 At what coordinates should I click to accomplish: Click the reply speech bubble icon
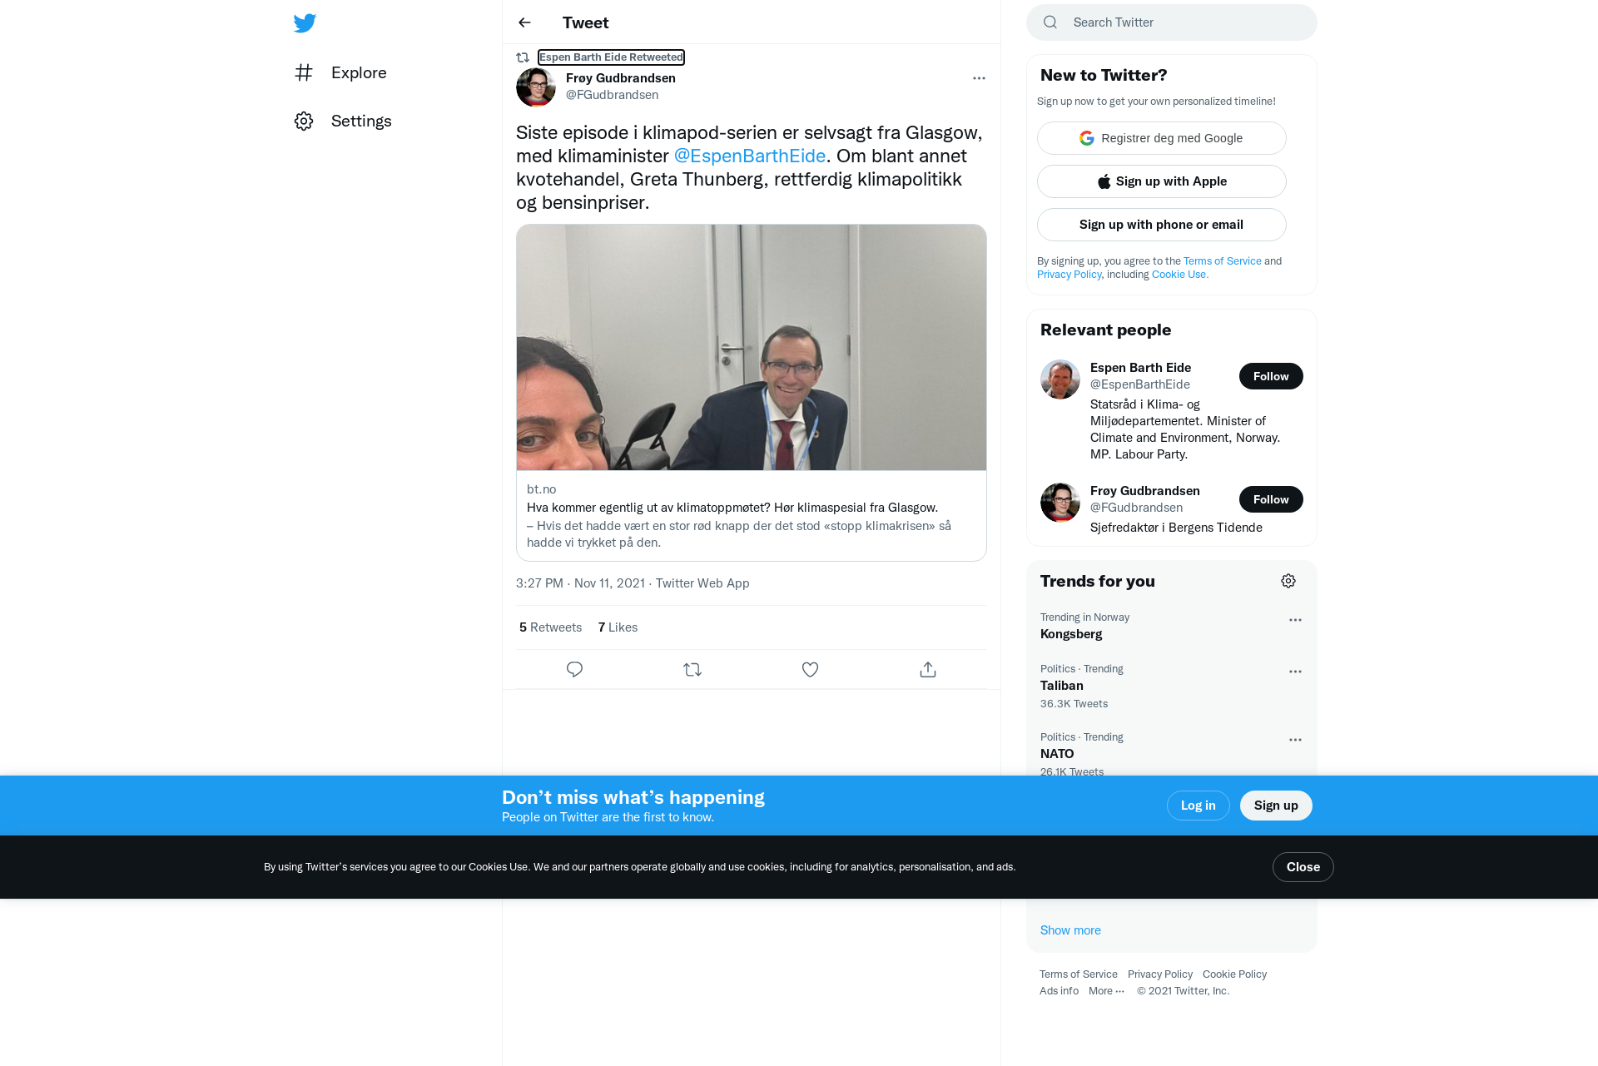click(x=574, y=670)
